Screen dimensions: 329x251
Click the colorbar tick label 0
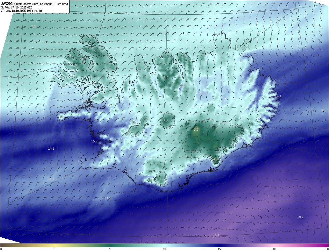1,249
